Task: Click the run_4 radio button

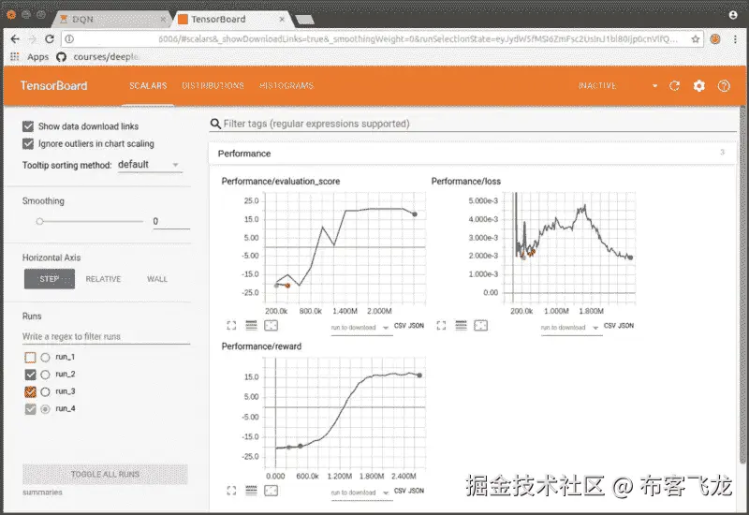Action: click(45, 409)
